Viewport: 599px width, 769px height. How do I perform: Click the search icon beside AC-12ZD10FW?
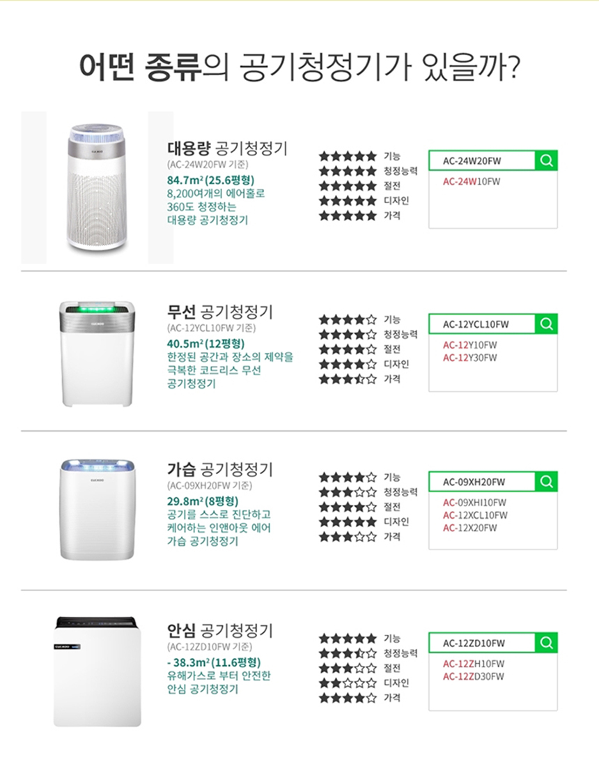(x=547, y=642)
